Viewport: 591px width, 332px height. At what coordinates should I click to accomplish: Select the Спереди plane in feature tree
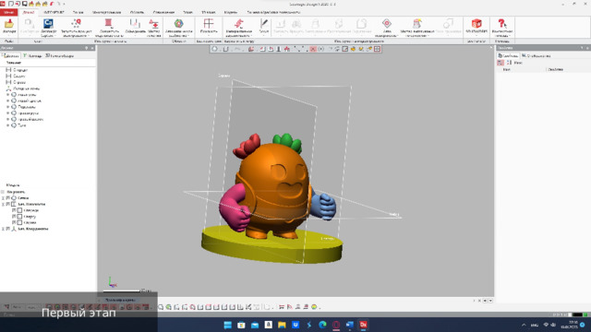point(20,70)
